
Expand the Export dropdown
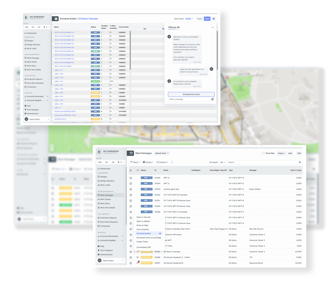(x=281, y=153)
